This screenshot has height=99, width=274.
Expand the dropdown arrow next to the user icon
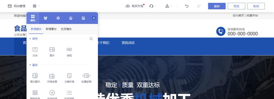click(171, 6)
